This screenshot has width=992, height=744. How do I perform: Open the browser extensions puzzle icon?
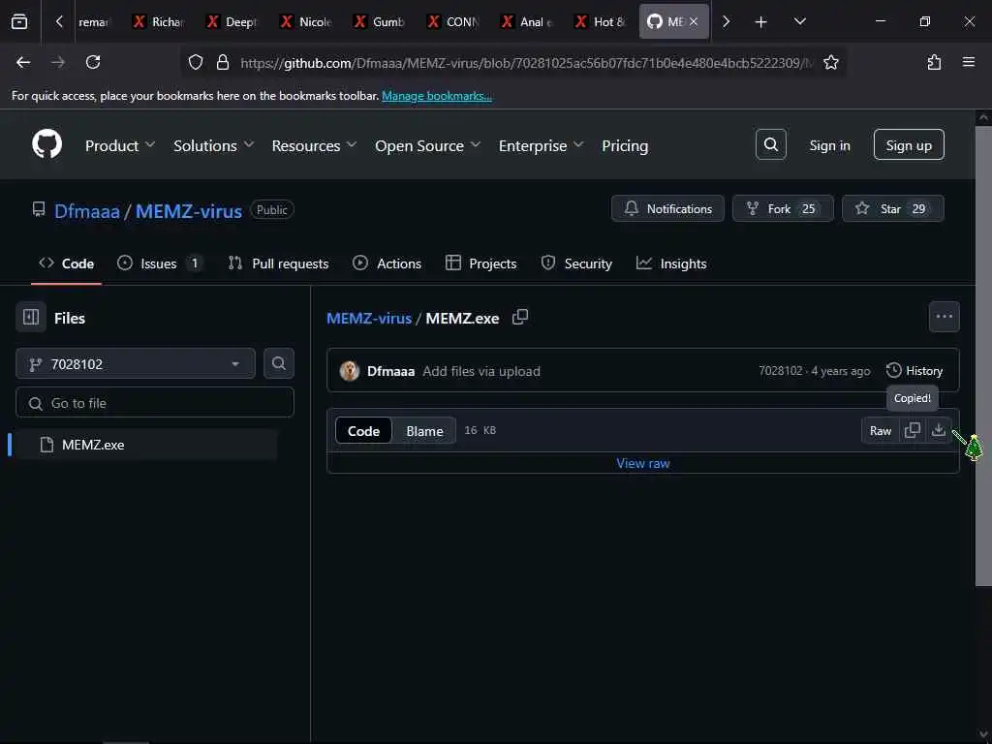(934, 62)
